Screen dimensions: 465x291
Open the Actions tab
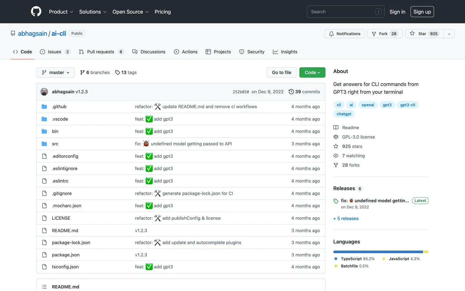186,52
